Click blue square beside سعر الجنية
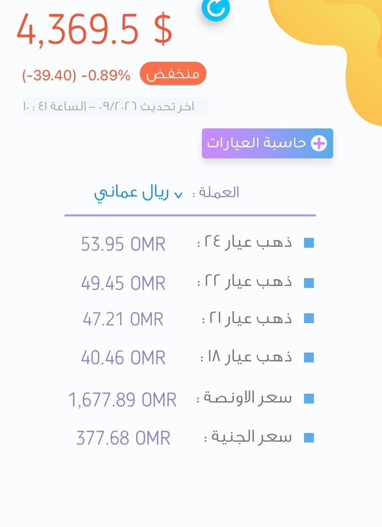The height and width of the screenshot is (527, 382). (x=309, y=437)
